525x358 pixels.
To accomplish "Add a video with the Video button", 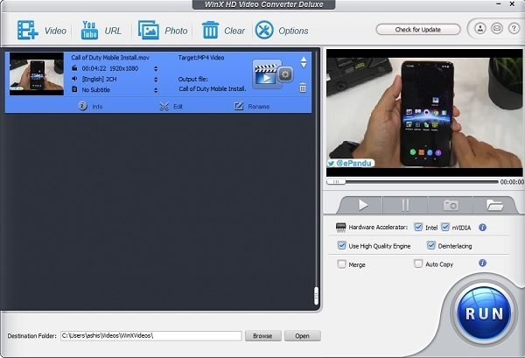I will [x=41, y=31].
